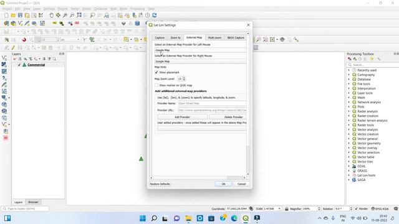
Task: Click the Zoom Full extent icon
Action: pos(79,15)
